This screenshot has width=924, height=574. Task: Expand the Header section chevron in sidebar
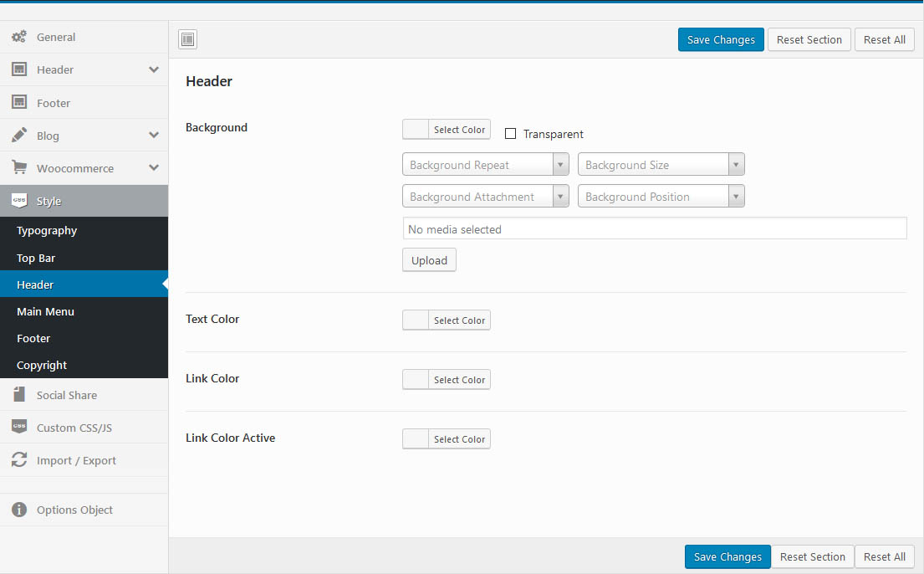pos(154,69)
